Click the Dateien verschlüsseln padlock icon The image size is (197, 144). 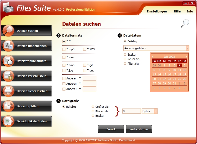[x=8, y=76]
